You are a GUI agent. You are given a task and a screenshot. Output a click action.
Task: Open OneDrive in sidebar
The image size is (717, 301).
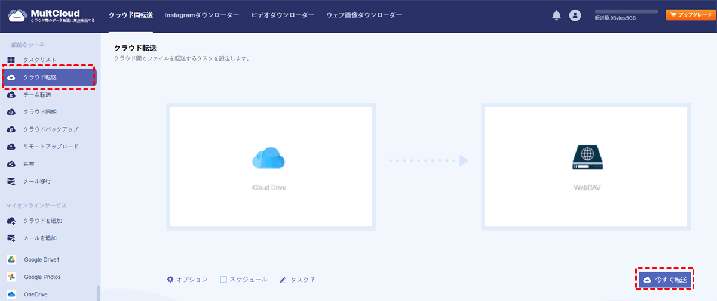click(x=36, y=294)
